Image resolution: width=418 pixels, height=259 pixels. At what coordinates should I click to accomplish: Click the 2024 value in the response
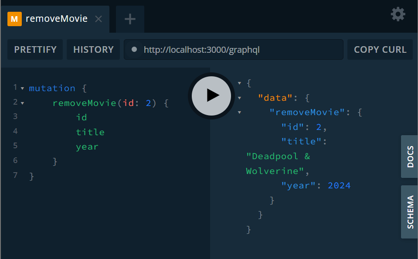pos(339,185)
